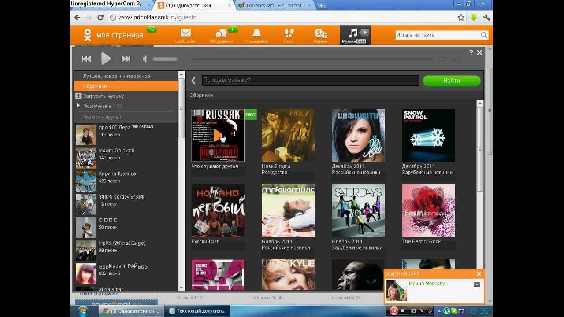Open Сообщения envelope icon
Viewport: 564px width, 317px height.
point(186,35)
